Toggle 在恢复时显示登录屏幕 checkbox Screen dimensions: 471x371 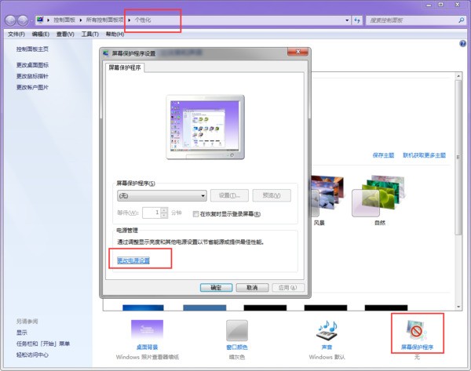coord(195,213)
